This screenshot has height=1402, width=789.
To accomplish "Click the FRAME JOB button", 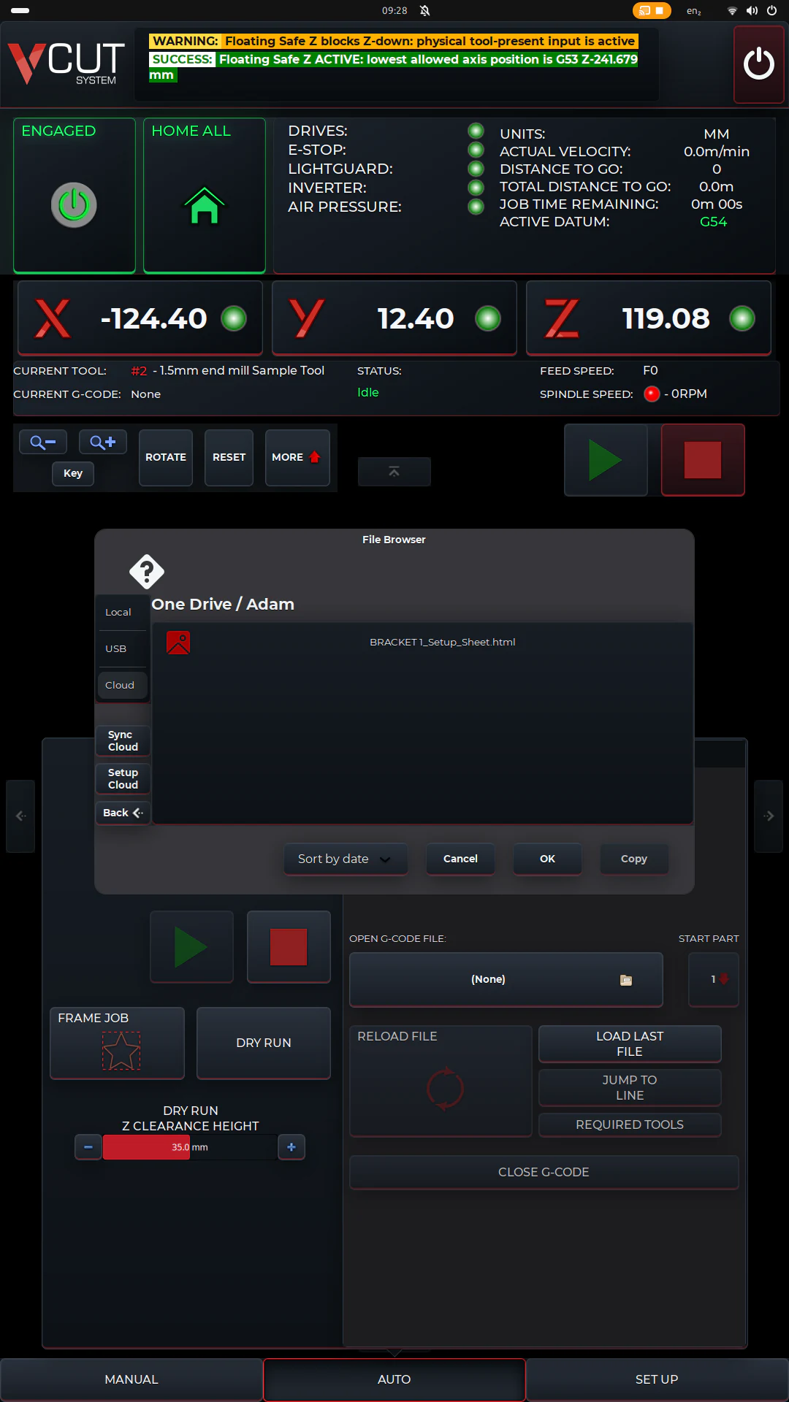I will pyautogui.click(x=117, y=1043).
